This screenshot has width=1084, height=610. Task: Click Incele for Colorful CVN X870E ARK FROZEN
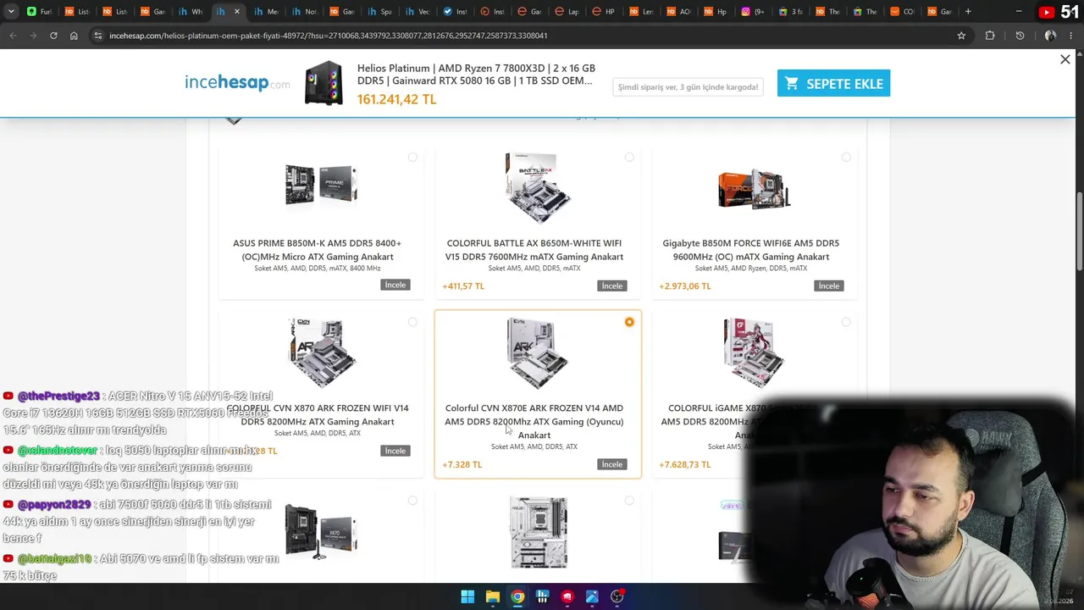tap(612, 464)
